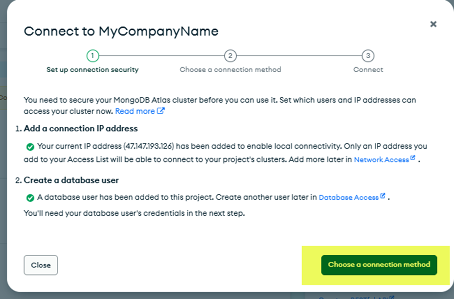
Task: Open the Network Access link
Action: (381, 160)
